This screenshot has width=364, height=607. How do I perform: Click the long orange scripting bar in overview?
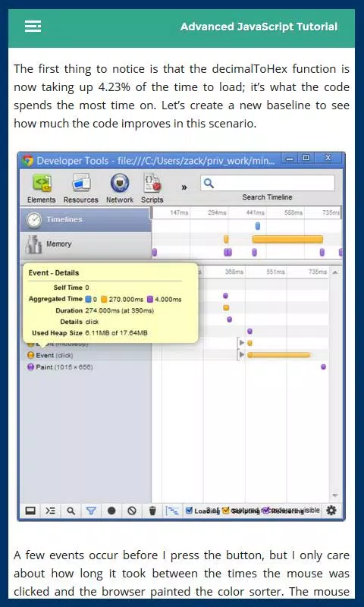point(287,239)
